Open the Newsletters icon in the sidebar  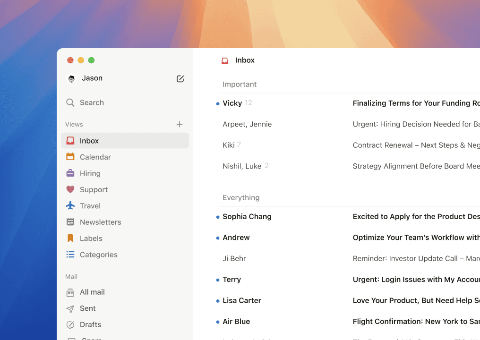pos(70,222)
